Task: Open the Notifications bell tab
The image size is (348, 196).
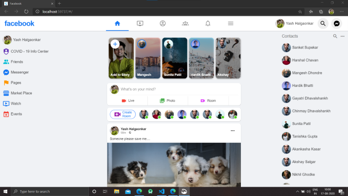Action: pyautogui.click(x=208, y=24)
